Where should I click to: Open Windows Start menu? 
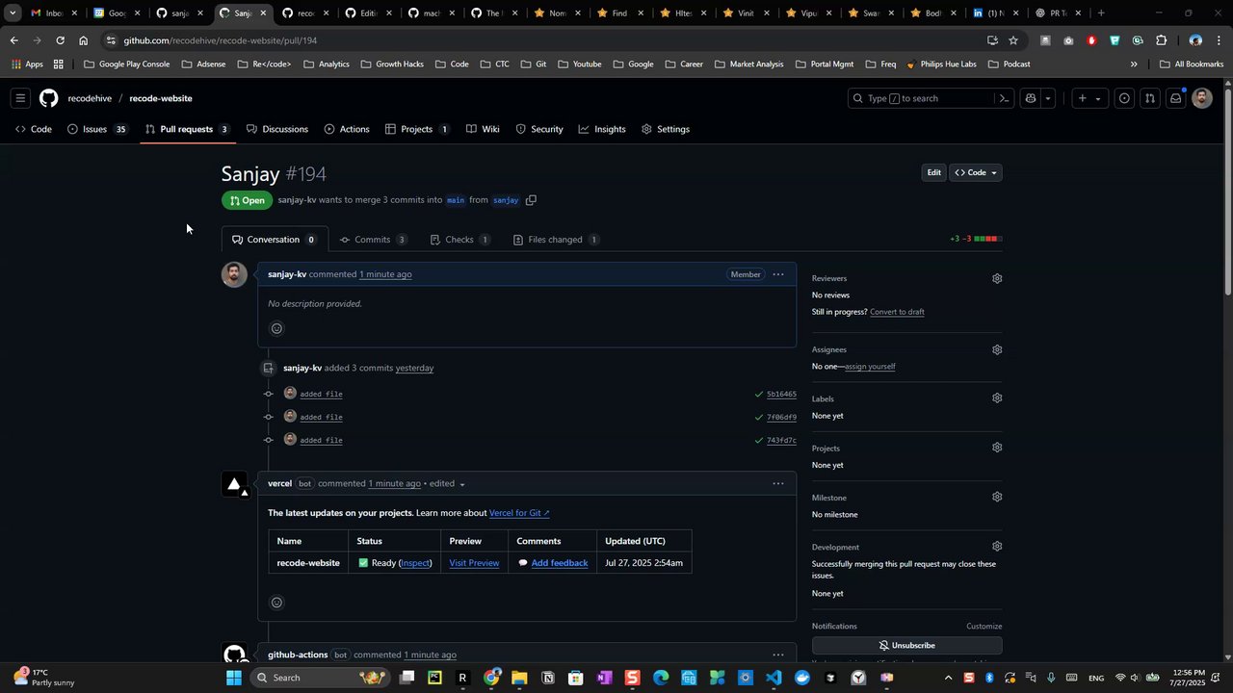pyautogui.click(x=234, y=678)
